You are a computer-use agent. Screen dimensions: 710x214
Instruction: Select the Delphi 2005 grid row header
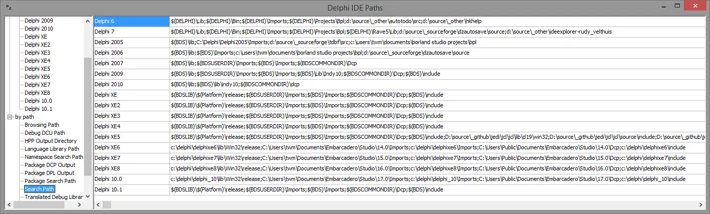(x=132, y=43)
